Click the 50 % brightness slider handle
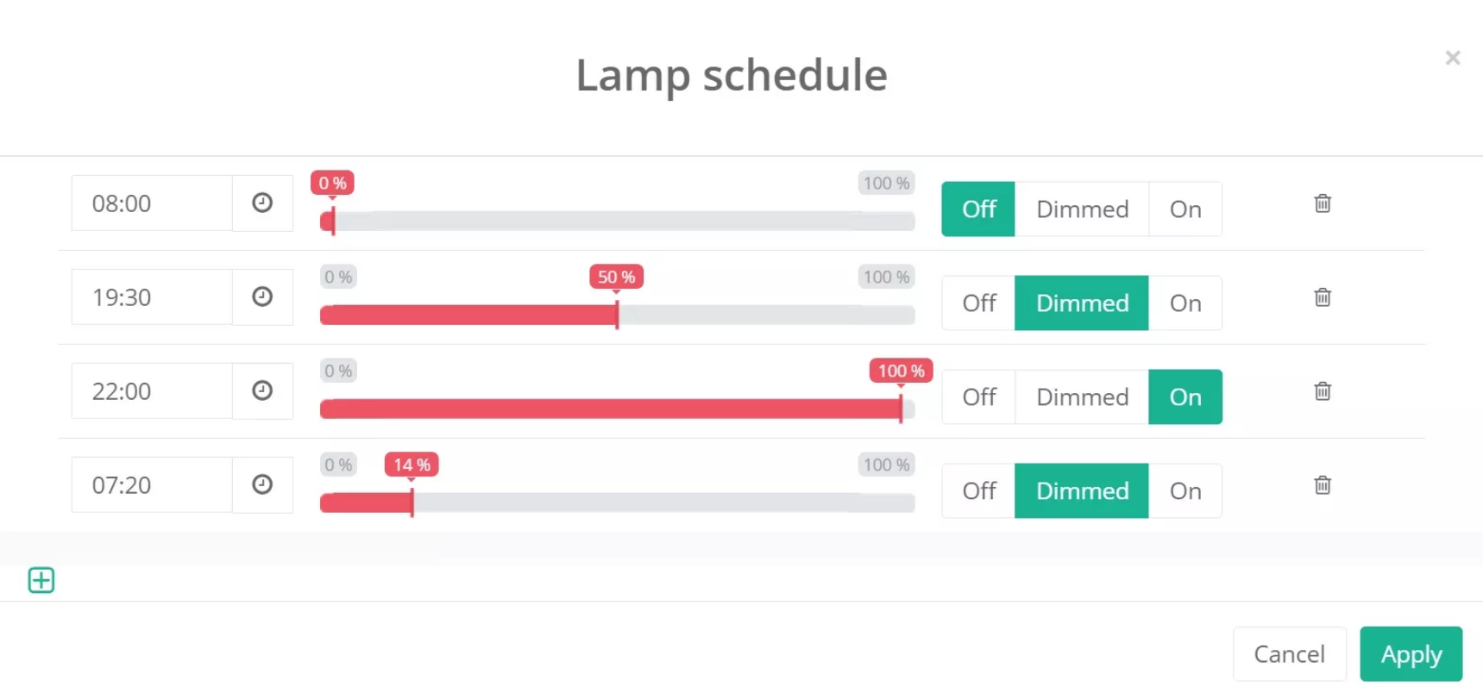The width and height of the screenshot is (1483, 693). 617,315
